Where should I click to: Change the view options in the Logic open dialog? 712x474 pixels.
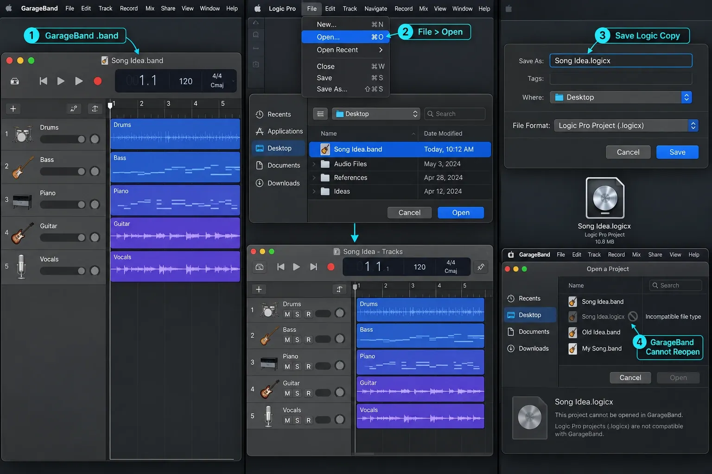[x=320, y=114]
